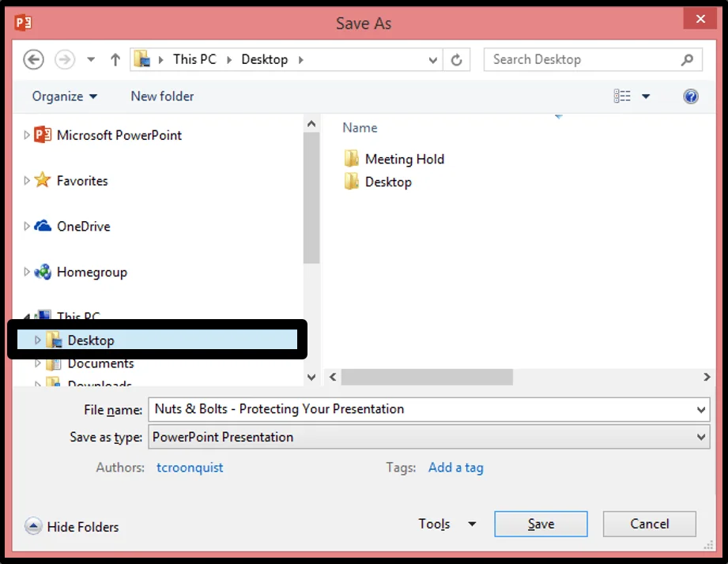
Task: Click the horizontal scrollbar thumb in file list
Action: (x=427, y=377)
